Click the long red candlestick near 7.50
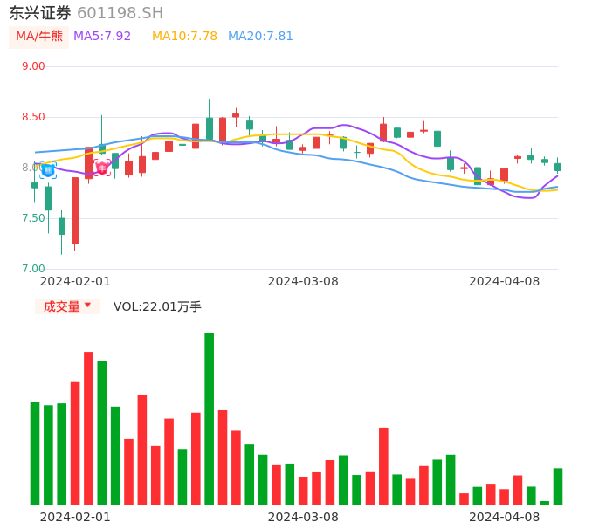599x529 pixels. pyautogui.click(x=75, y=210)
